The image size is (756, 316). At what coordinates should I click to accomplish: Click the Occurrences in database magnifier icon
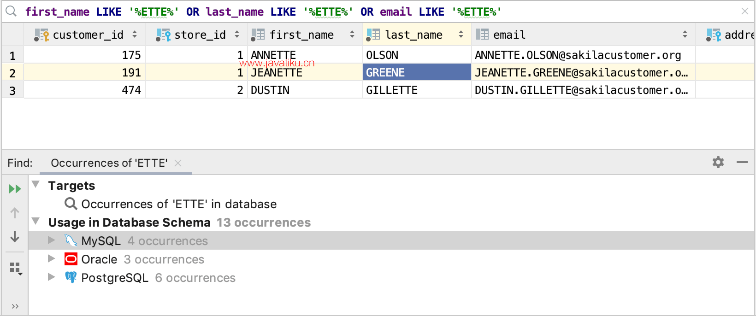(71, 204)
